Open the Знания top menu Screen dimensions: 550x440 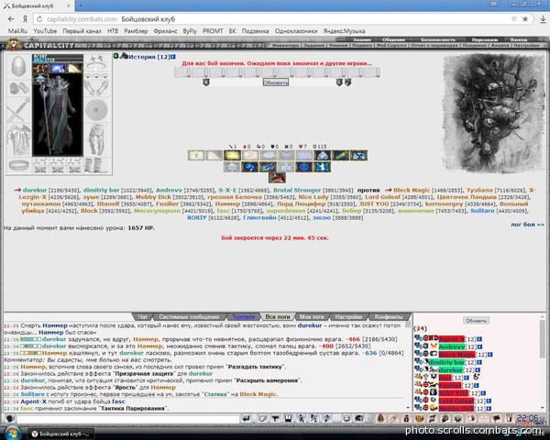[362, 39]
